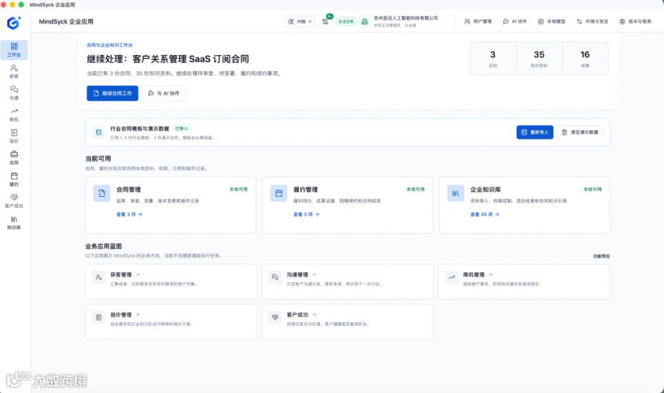
Task: Open the 报价 sidebar section
Action: tap(14, 136)
